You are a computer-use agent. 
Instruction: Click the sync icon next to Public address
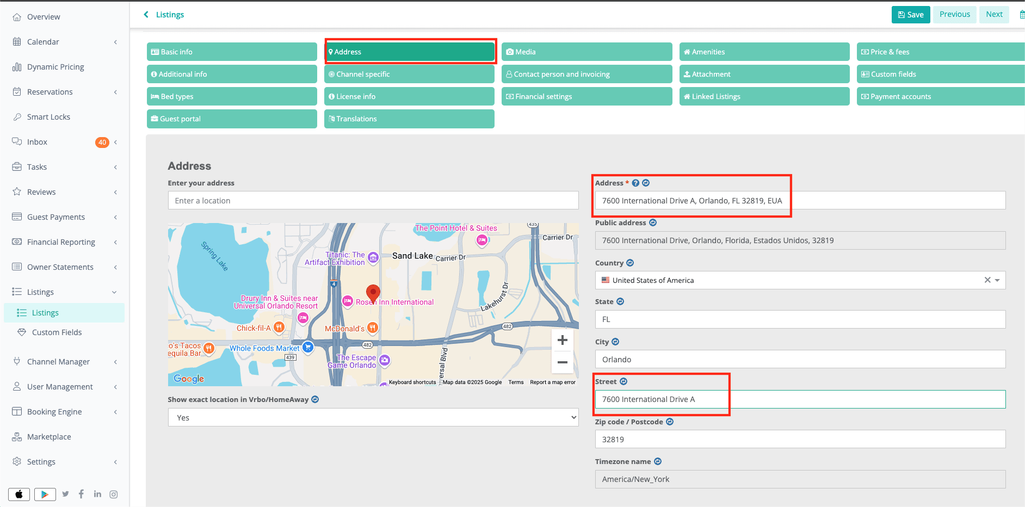(653, 223)
